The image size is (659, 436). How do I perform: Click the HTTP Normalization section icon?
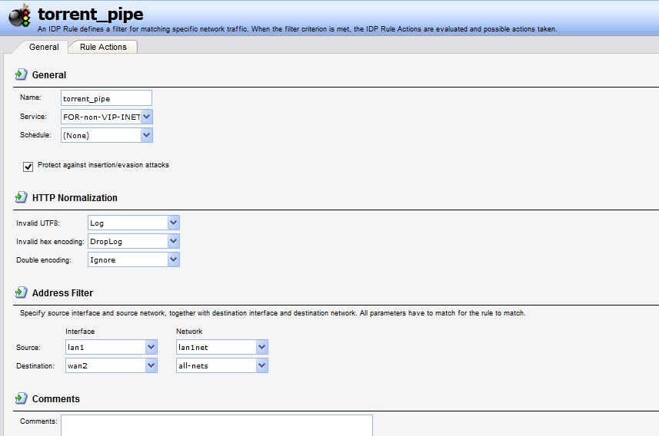(x=22, y=198)
